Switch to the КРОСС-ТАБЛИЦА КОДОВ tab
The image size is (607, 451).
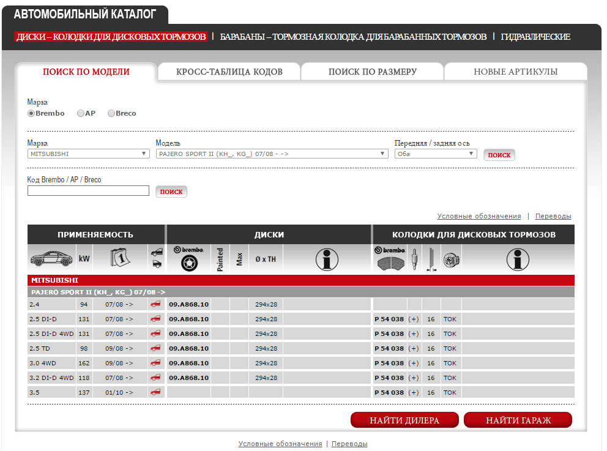[229, 72]
